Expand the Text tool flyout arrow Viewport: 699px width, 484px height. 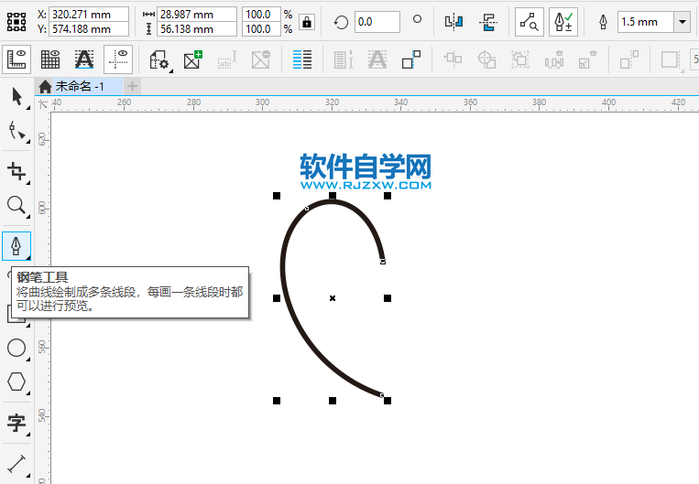28,434
